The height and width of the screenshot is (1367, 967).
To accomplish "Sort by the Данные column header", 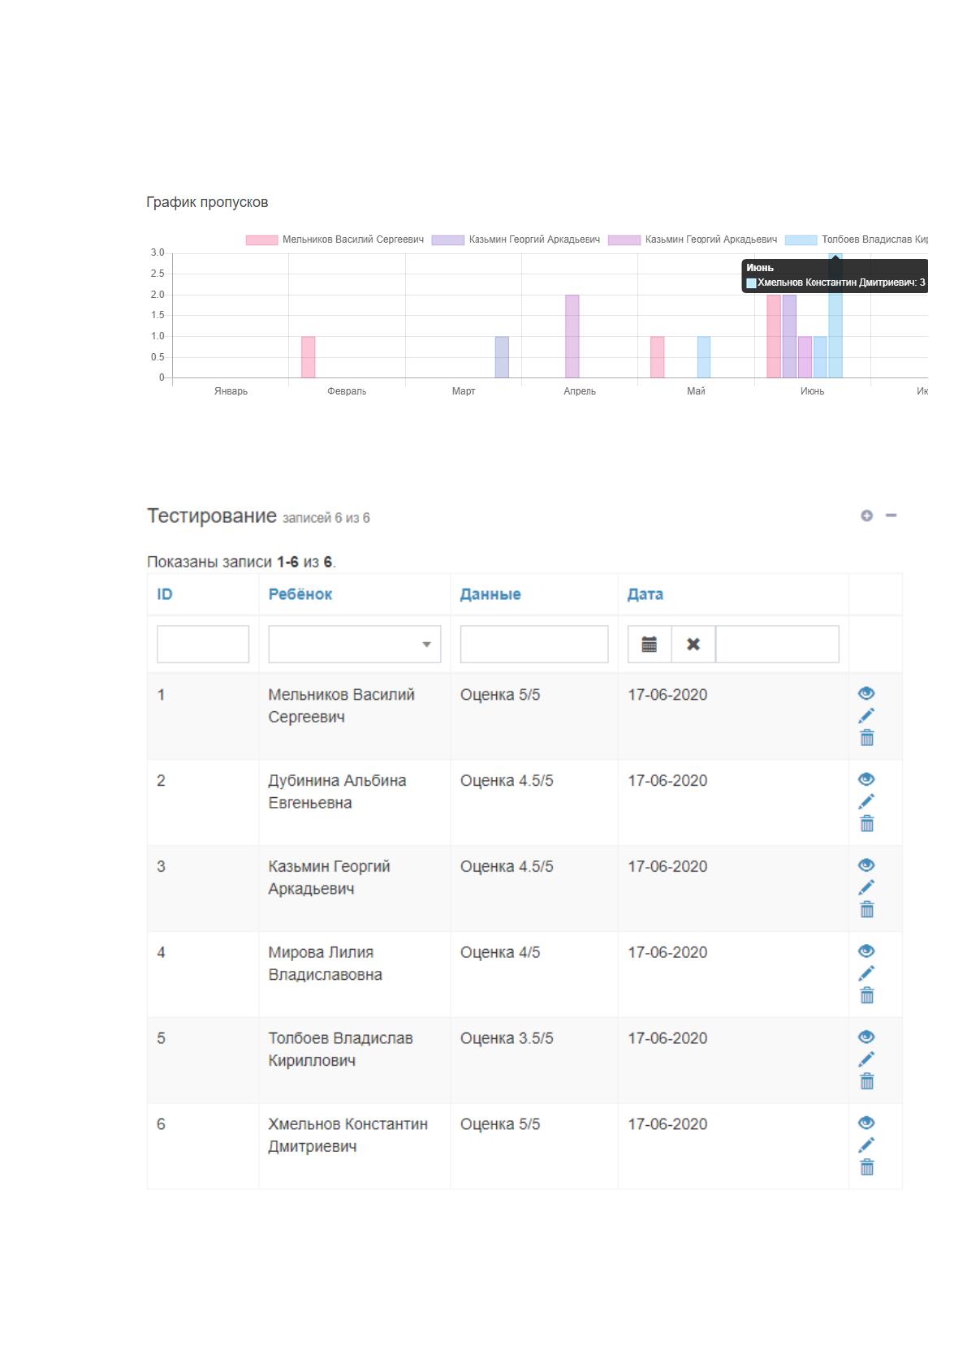I will point(490,594).
